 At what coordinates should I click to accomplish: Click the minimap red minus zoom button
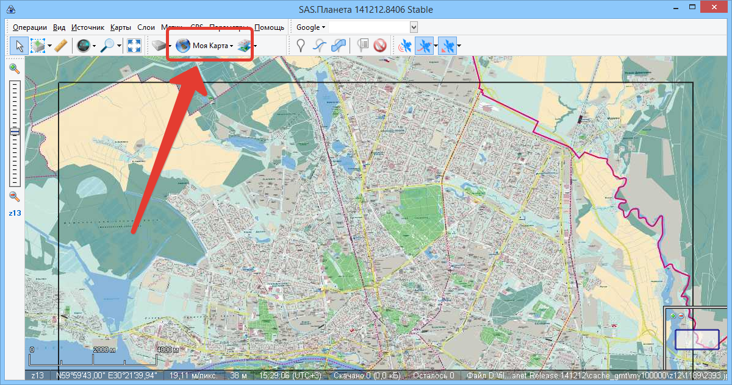pyautogui.click(x=681, y=316)
